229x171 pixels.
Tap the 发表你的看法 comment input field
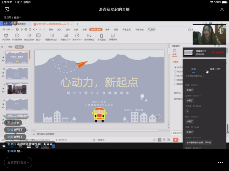(x=18, y=162)
